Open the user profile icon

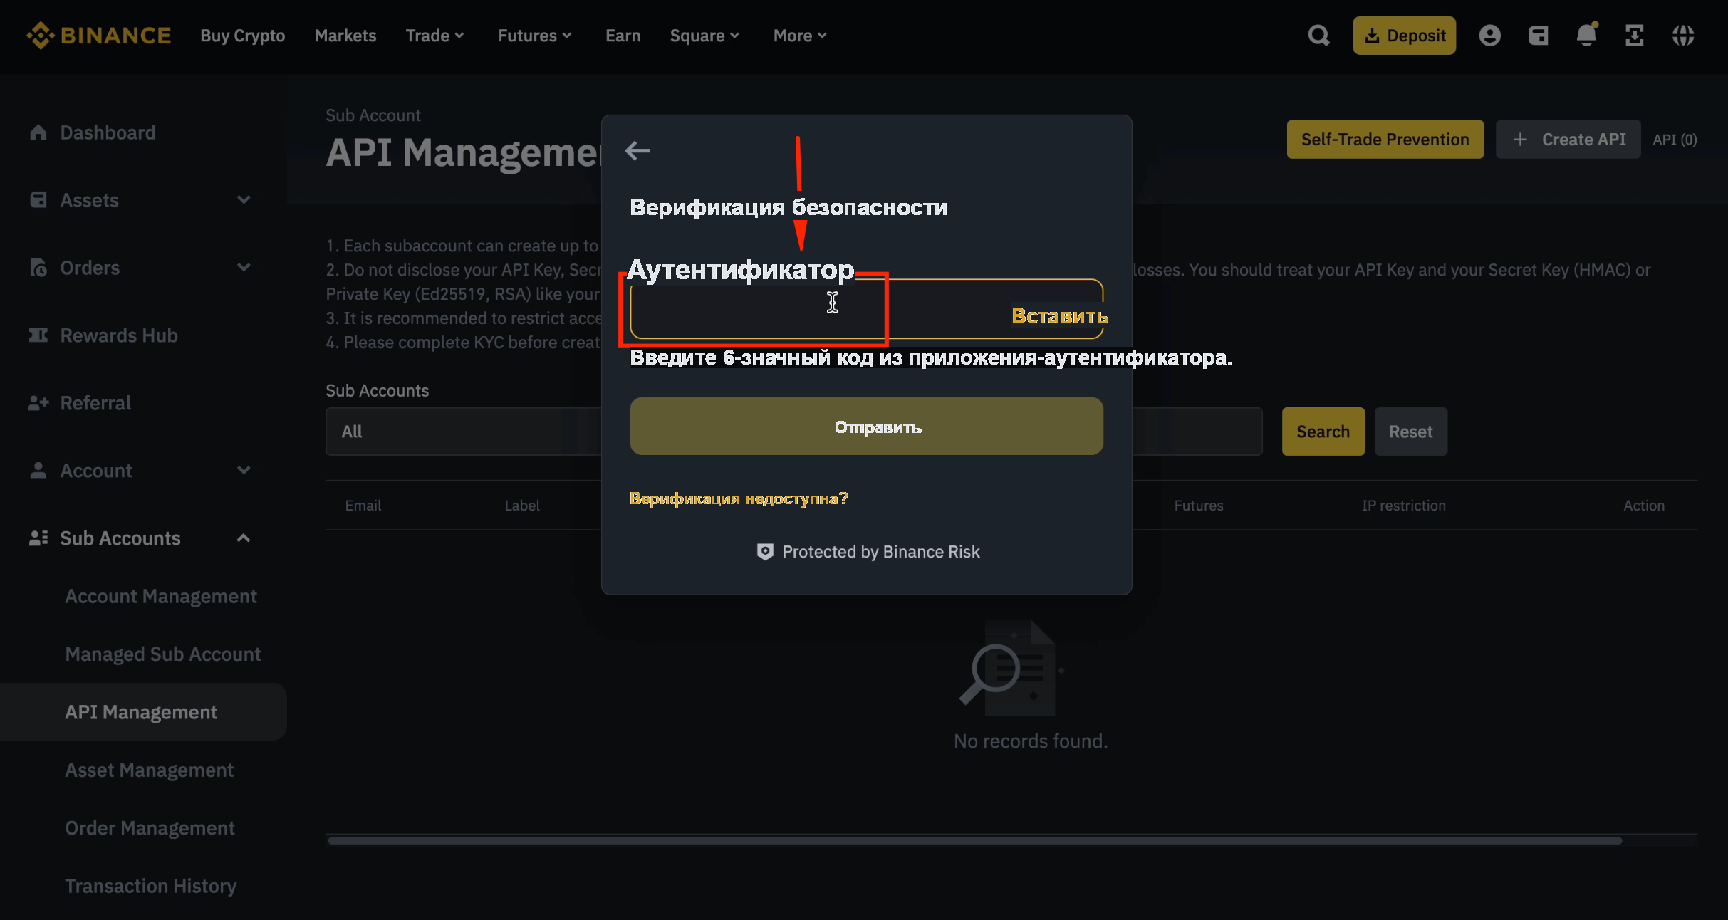tap(1489, 36)
